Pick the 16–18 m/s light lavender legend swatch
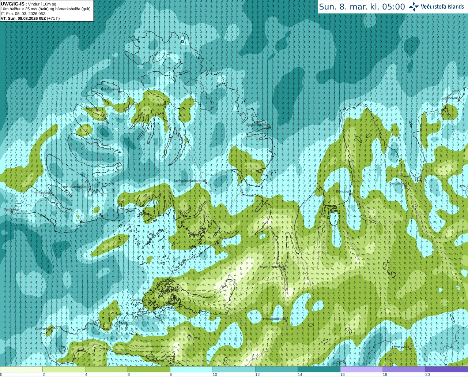468x377 pixels. point(362,369)
